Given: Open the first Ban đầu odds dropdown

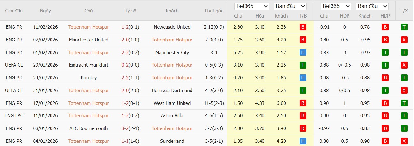Looking at the screenshot, I should [x=290, y=6].
